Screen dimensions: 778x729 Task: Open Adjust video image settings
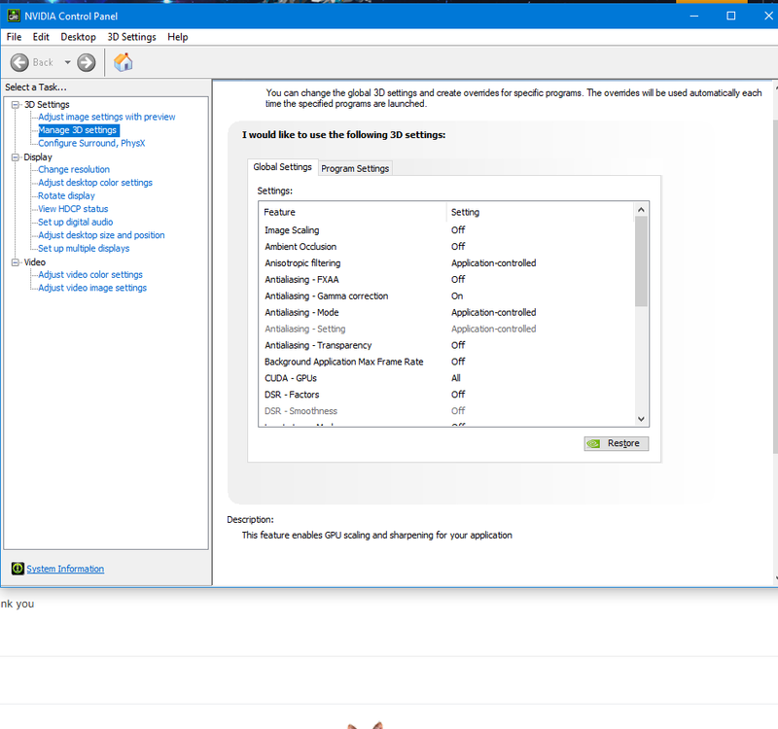tap(92, 288)
